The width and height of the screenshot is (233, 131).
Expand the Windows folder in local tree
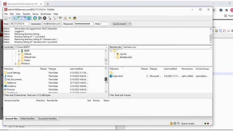[x=15, y=64]
